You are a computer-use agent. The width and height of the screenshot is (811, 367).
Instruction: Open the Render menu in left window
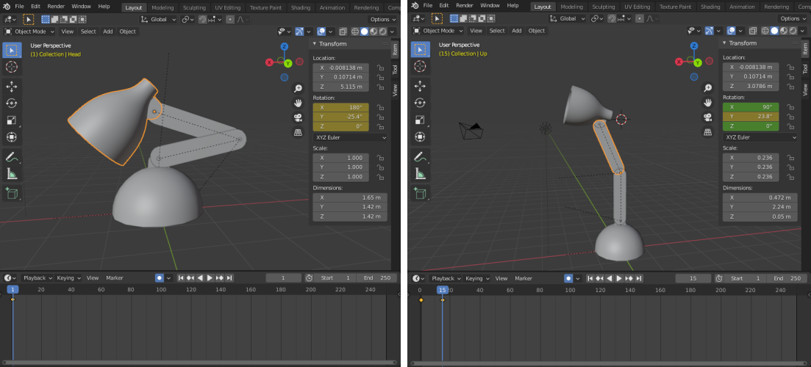56,6
